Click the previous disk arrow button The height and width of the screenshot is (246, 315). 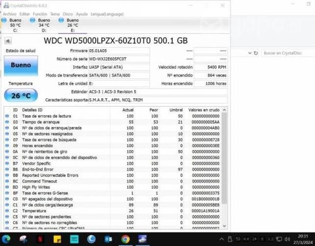click(x=8, y=40)
